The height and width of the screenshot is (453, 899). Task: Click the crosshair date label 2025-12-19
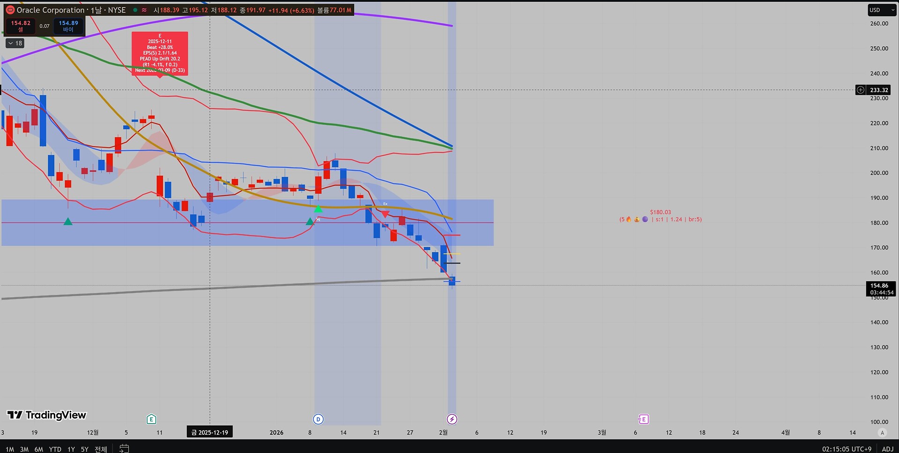(210, 432)
